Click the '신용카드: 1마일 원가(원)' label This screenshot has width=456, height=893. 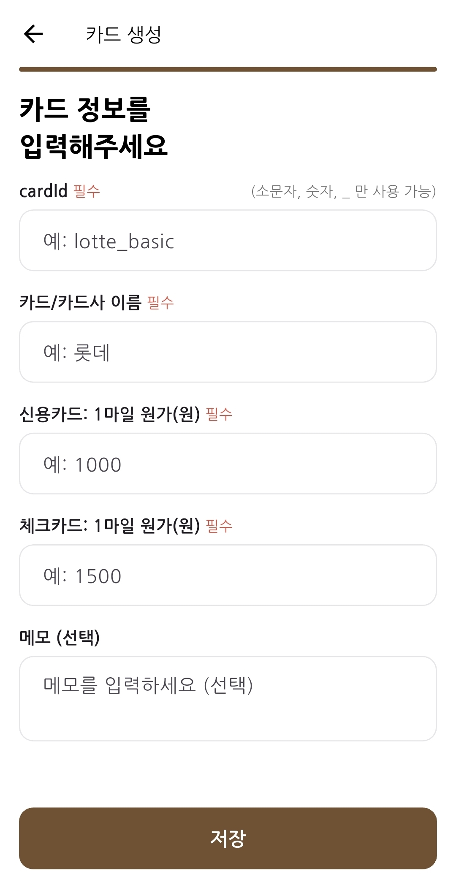tap(110, 414)
